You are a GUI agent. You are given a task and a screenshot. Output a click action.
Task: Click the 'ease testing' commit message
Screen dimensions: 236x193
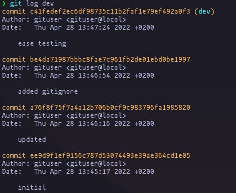42,44
